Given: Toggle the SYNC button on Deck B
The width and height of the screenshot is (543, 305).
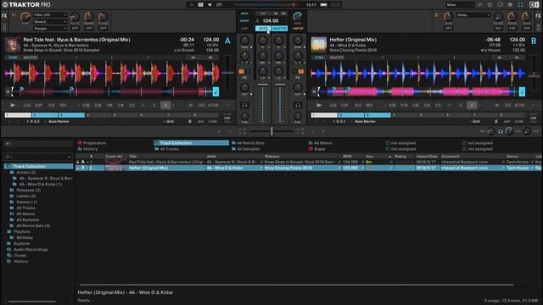Looking at the screenshot, I should (x=319, y=58).
